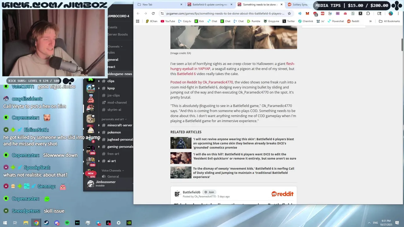Follow the Battlefield 6 link in article
404x227 pixels.
(x=186, y=74)
